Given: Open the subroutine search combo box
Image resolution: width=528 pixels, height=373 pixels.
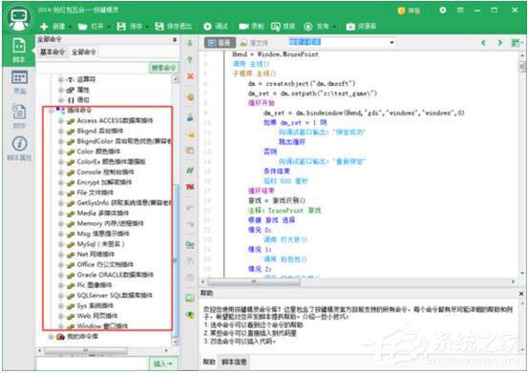Looking at the screenshot, I should pos(342,42).
